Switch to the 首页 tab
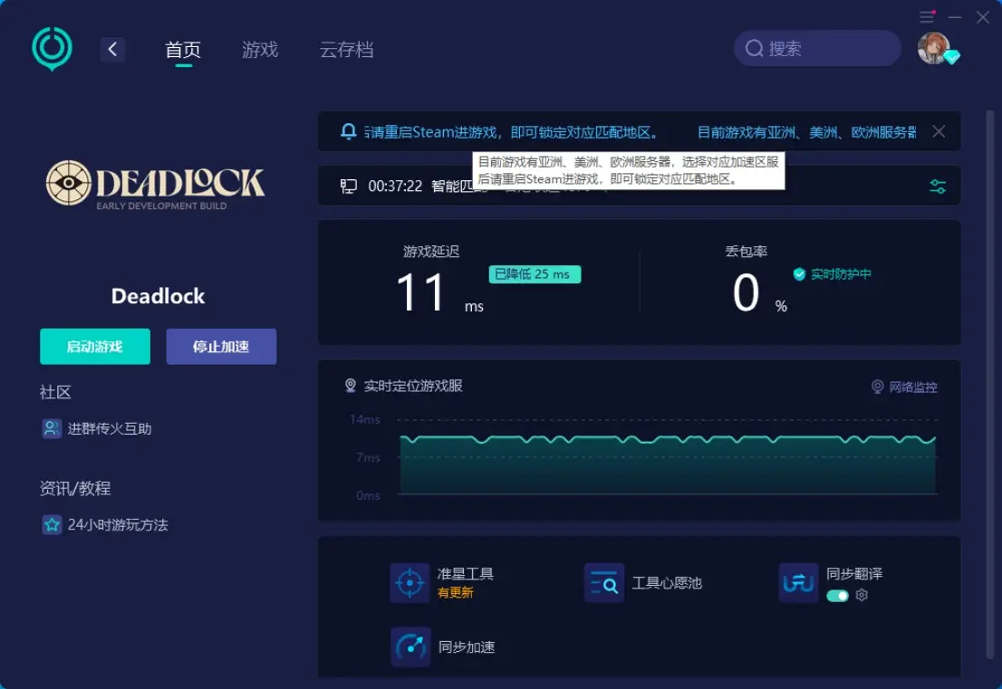Screen dimensions: 1002x689 (183, 49)
